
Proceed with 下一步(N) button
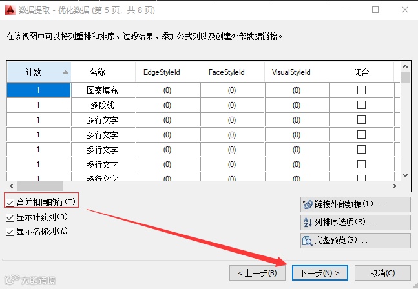[x=320, y=273]
